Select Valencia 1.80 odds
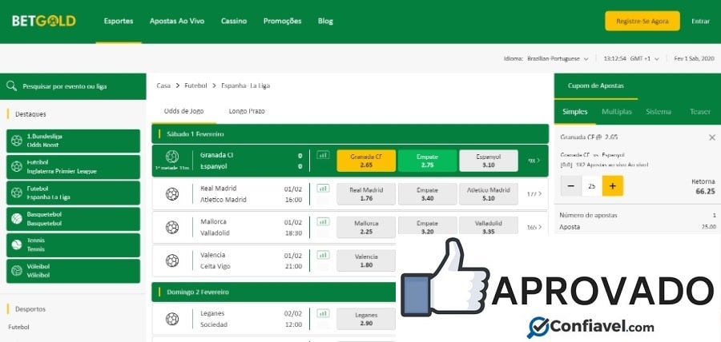721x342 pixels. pyautogui.click(x=366, y=260)
